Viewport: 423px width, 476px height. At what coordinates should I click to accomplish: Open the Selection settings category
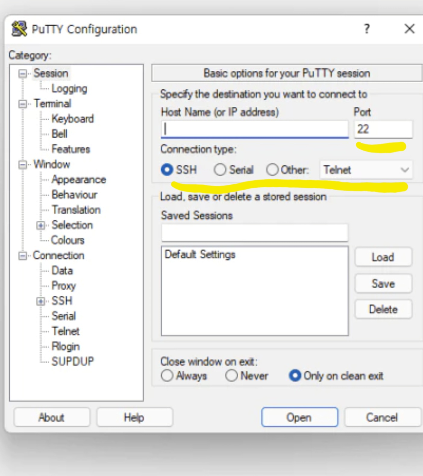[x=72, y=225]
